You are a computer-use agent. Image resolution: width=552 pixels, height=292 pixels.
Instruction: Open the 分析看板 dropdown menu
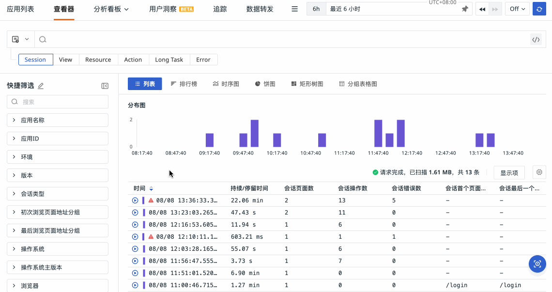(x=111, y=9)
